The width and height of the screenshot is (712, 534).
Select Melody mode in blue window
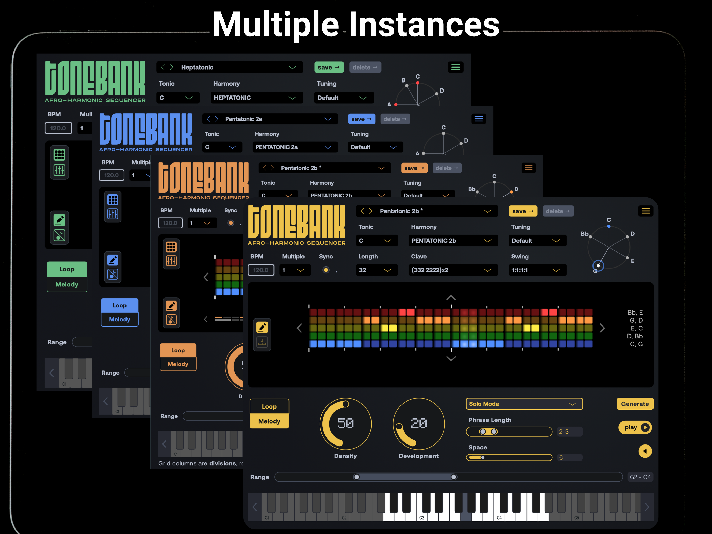[120, 319]
